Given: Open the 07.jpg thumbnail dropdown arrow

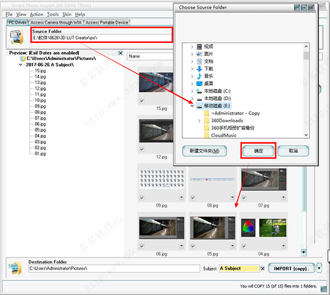Looking at the screenshot, I should pos(283,197).
